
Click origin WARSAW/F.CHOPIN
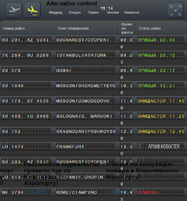[80, 177]
